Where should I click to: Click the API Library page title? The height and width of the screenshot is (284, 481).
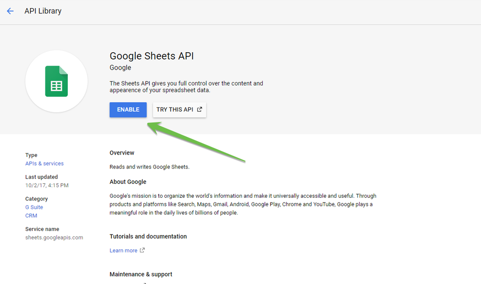tap(43, 11)
